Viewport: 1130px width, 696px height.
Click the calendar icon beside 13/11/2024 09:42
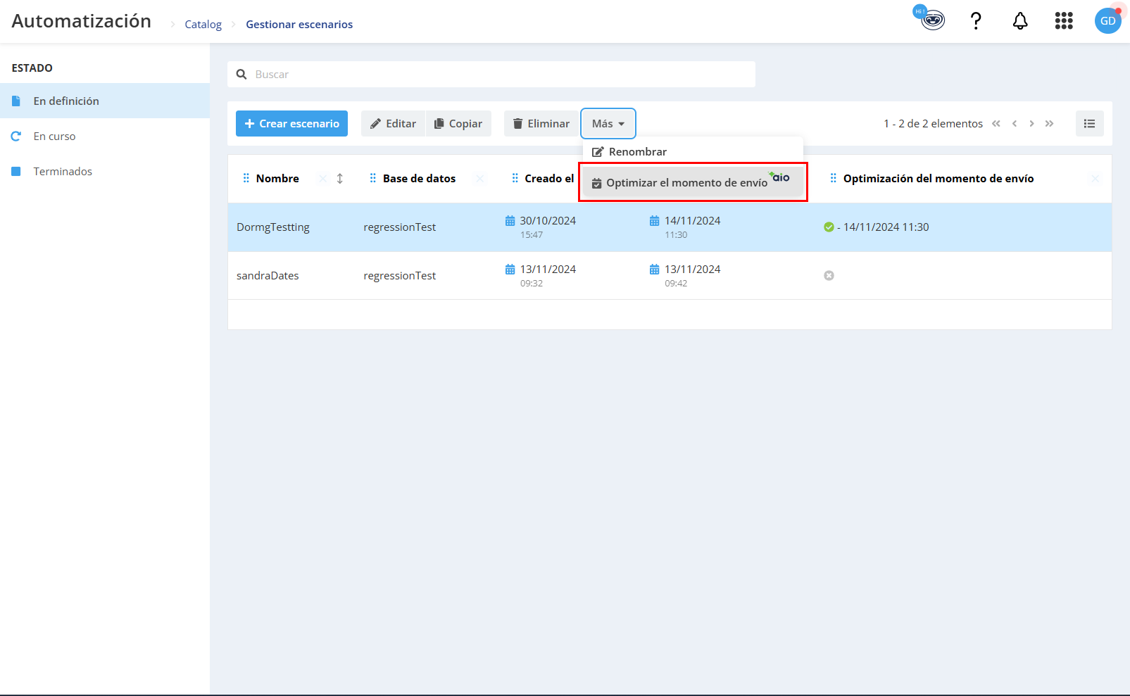[x=654, y=270]
